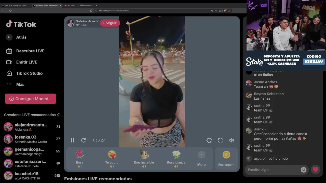Send a Te adoro gift

click(112, 159)
